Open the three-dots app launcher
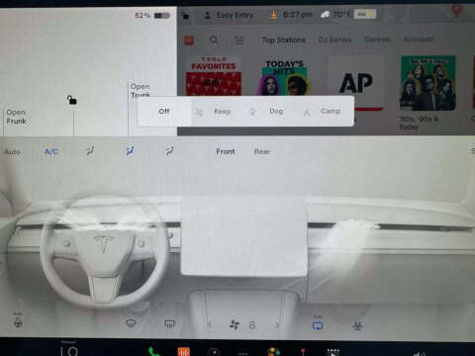Viewport: 475px width, 356px height. pos(243,353)
